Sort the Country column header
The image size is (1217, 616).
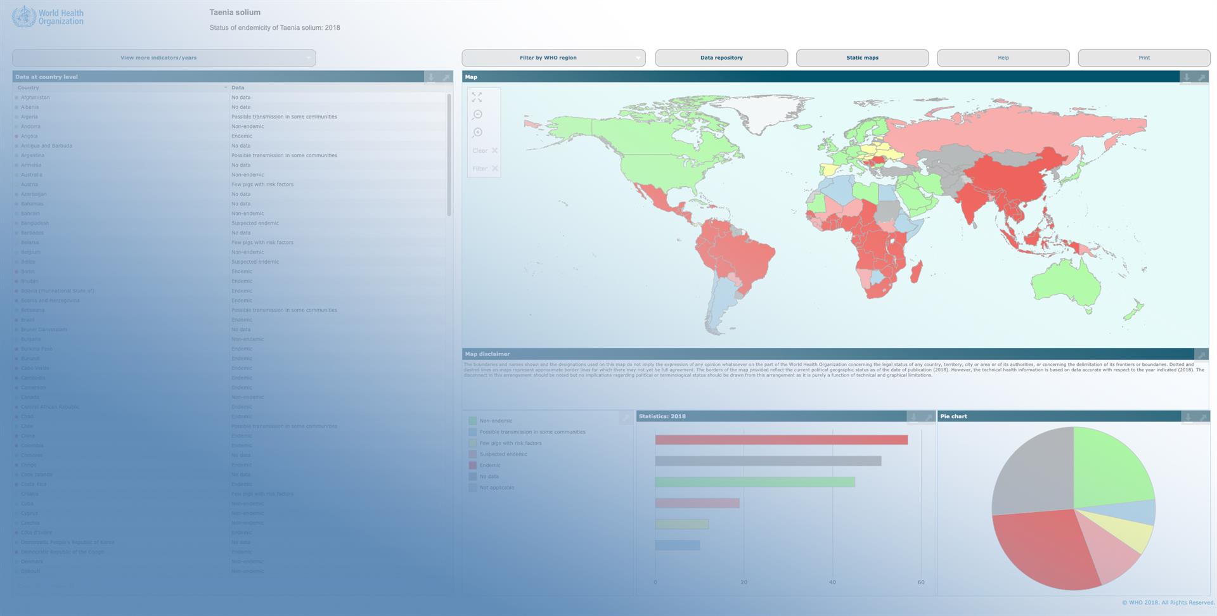(120, 87)
